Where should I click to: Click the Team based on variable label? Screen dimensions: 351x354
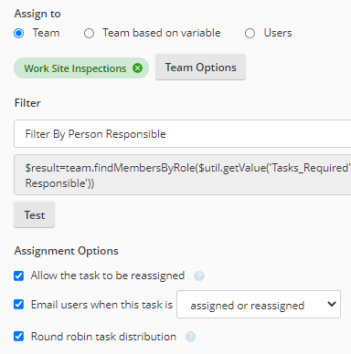[x=162, y=33]
